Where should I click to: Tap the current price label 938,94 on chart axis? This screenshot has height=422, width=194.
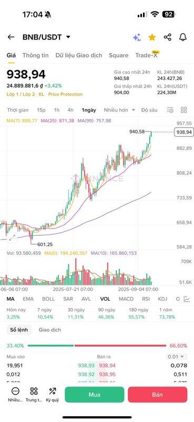pos(184,132)
